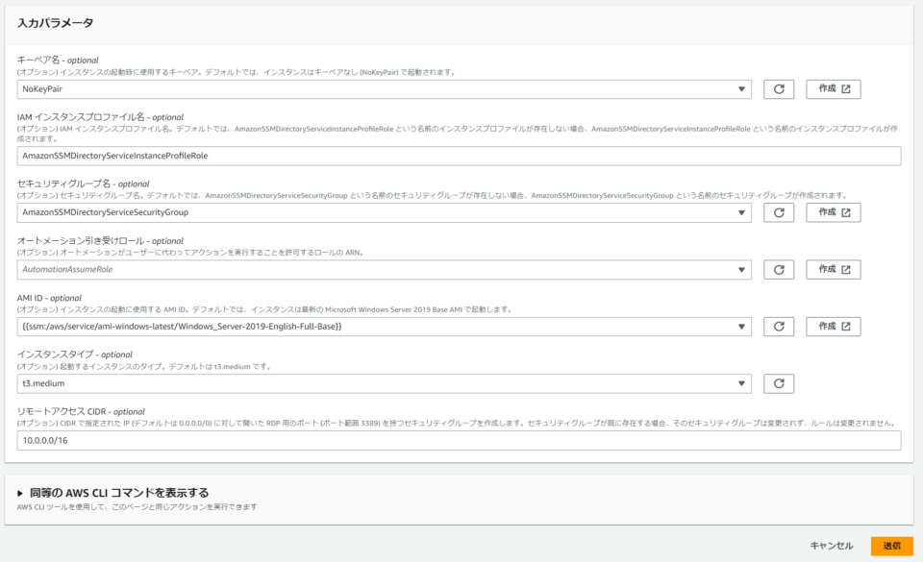Click external link icon on key pair 作成 button
The height and width of the screenshot is (562, 923).
click(852, 87)
